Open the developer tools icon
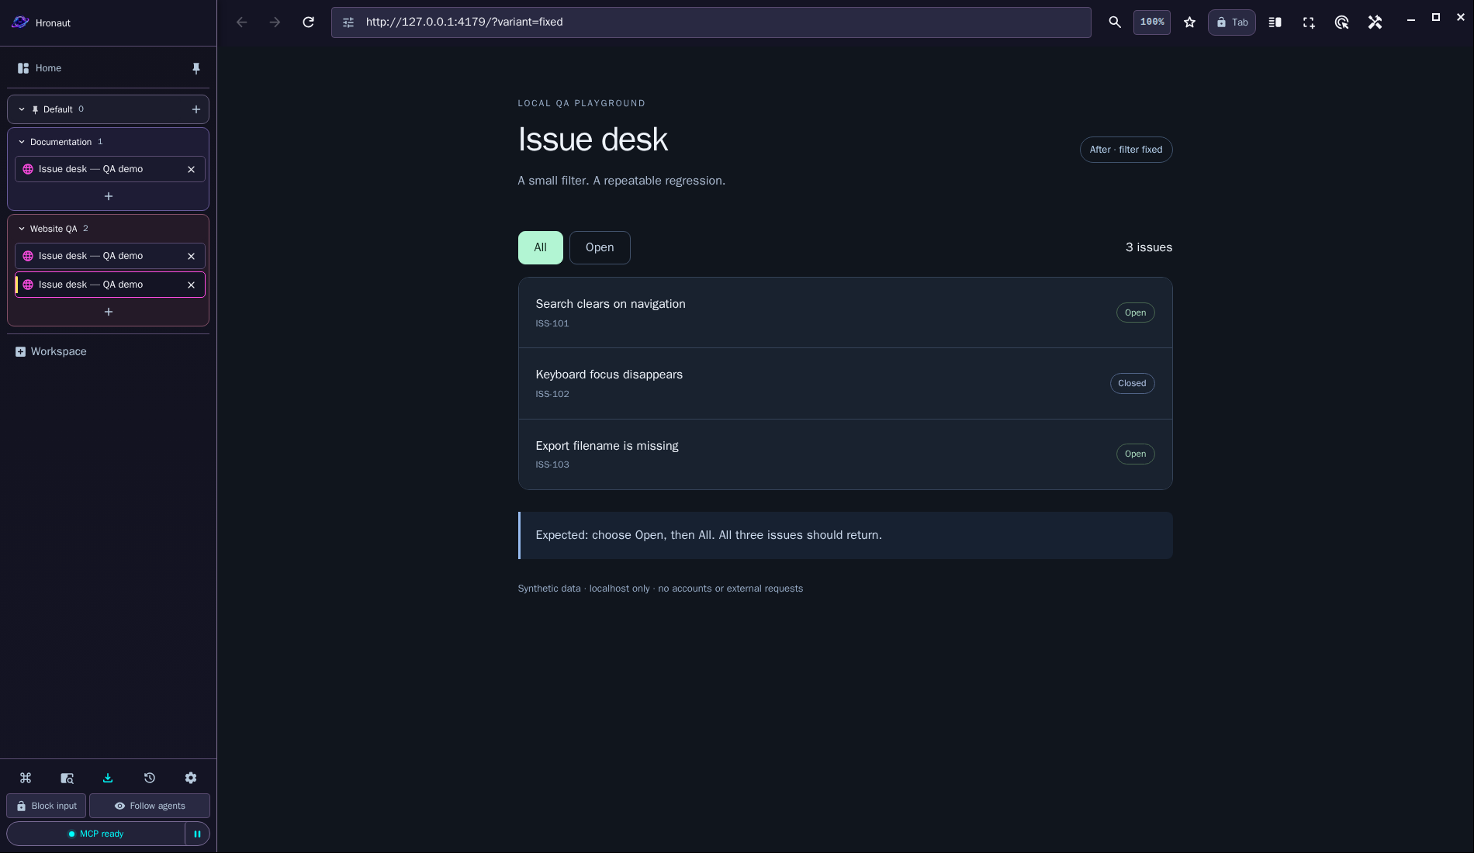 coord(1375,22)
